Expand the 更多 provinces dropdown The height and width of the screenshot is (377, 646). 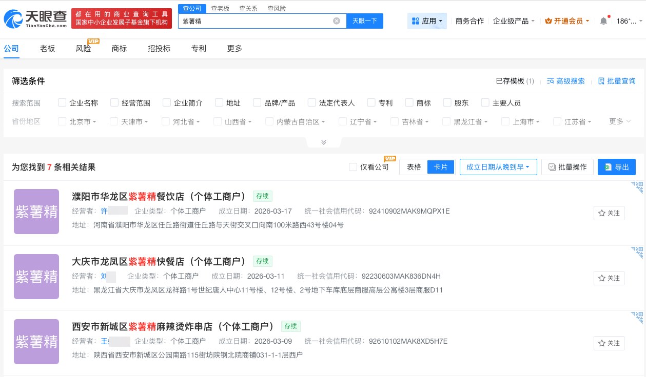(x=619, y=121)
